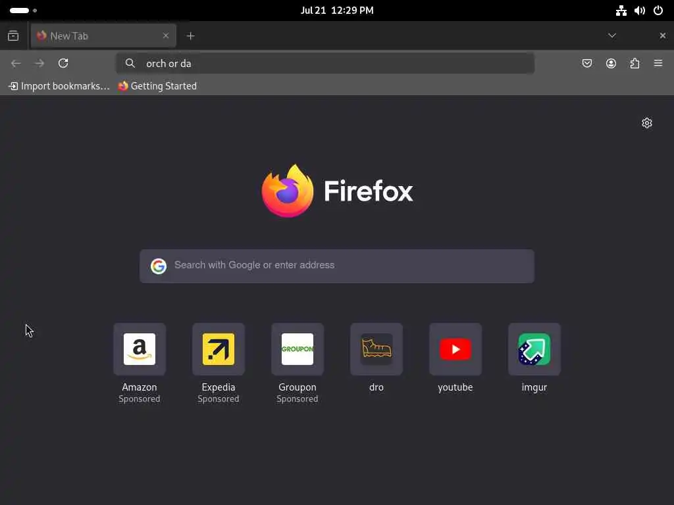The image size is (674, 505).
Task: Open the Amazon sponsored shortcut tile
Action: coord(140,349)
